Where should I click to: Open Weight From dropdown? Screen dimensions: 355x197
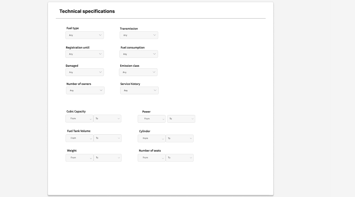point(79,158)
